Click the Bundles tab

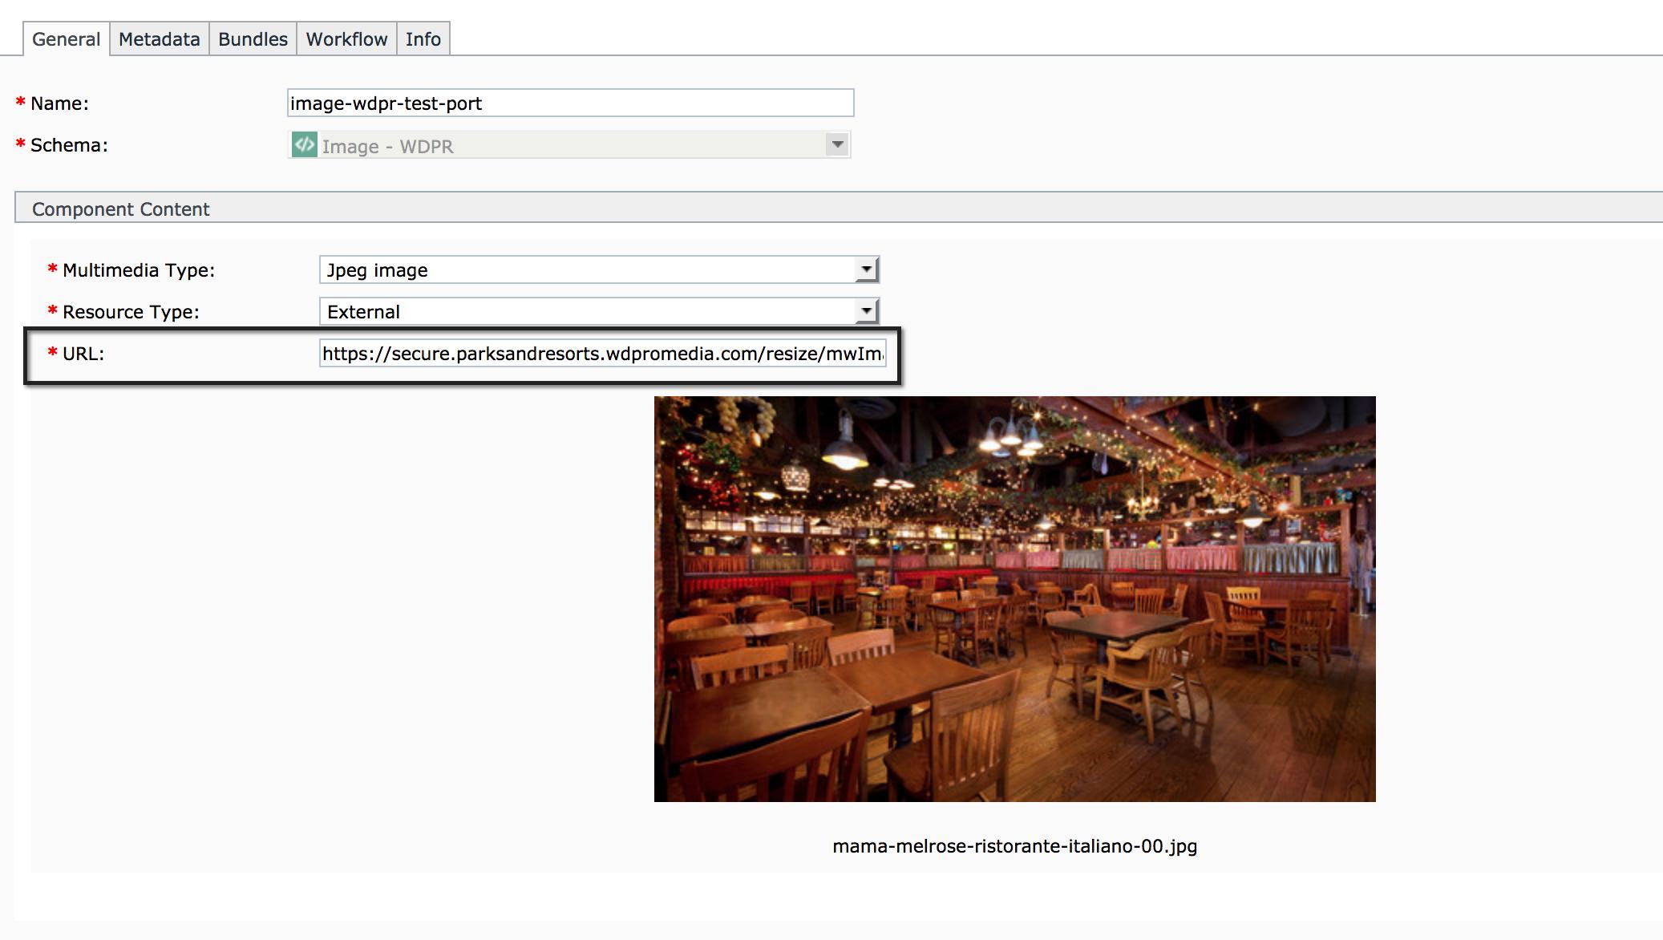click(251, 38)
